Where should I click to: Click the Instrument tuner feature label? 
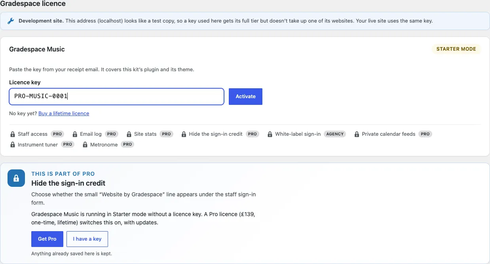38,145
